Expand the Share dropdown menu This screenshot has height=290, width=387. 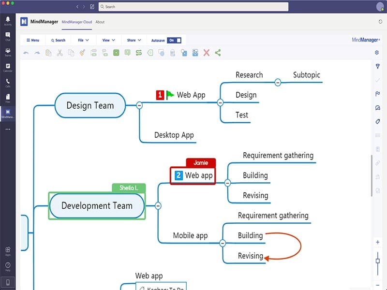134,40
